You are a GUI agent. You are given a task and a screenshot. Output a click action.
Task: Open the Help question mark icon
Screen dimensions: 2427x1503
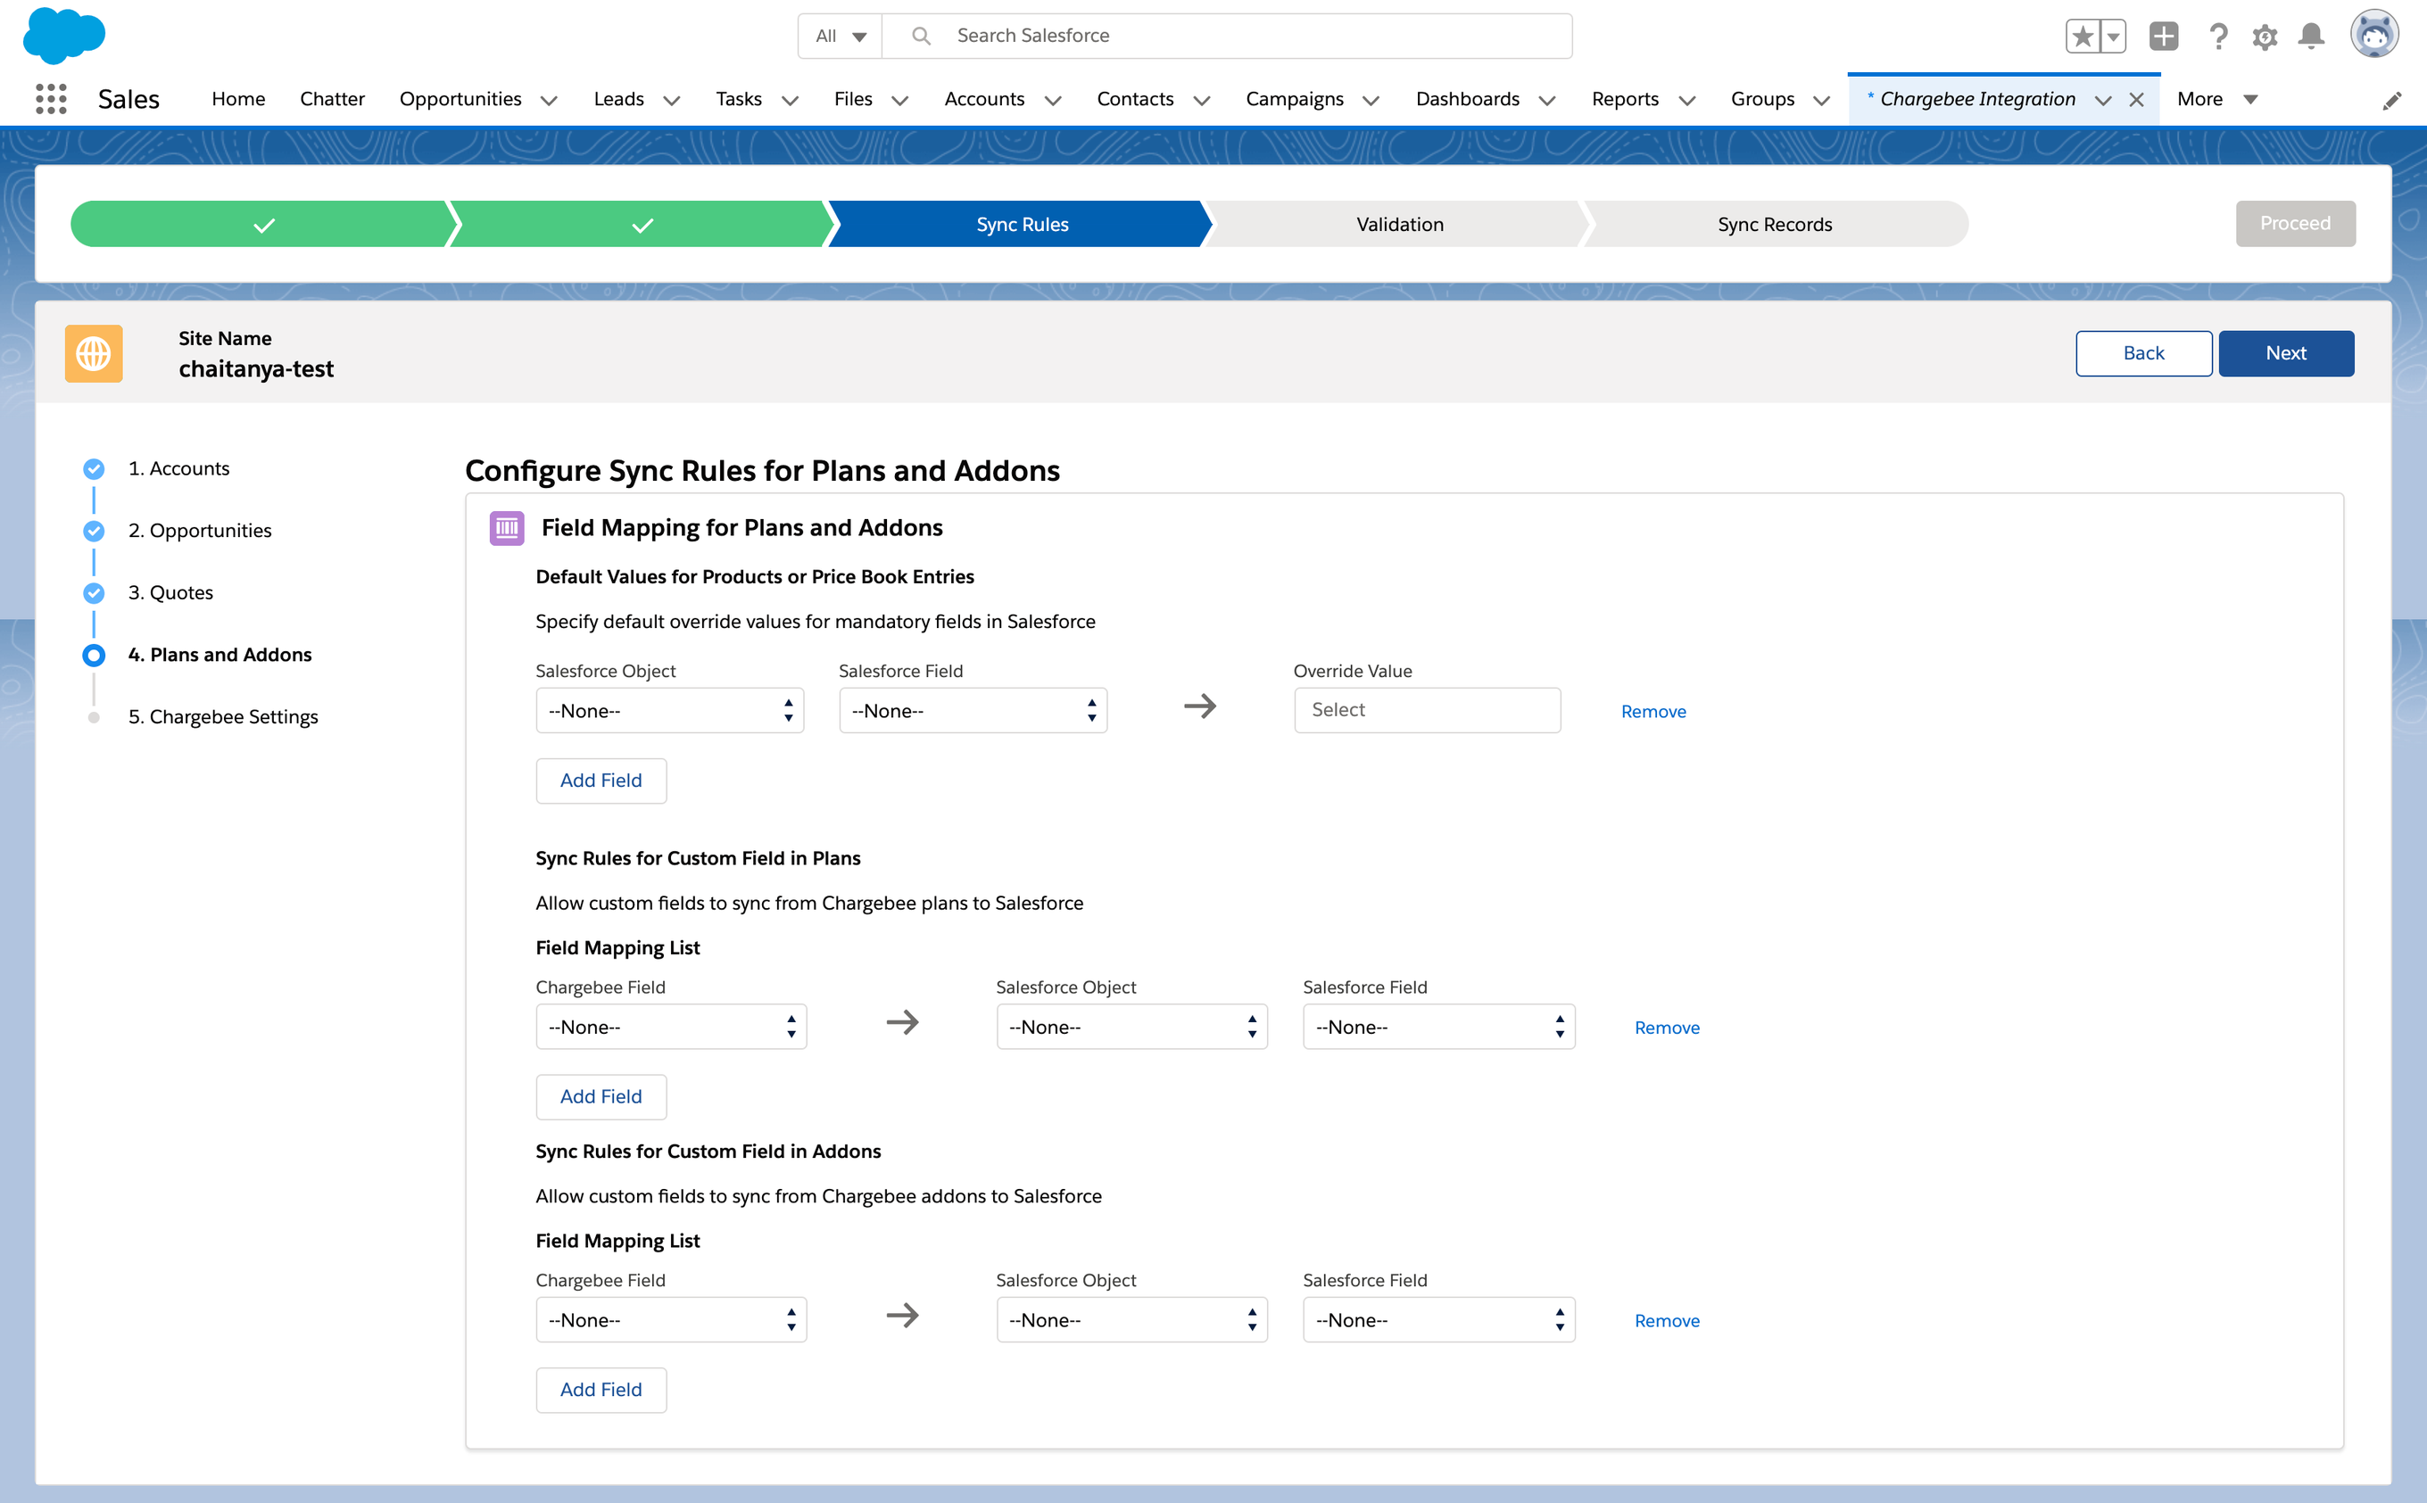(2218, 37)
